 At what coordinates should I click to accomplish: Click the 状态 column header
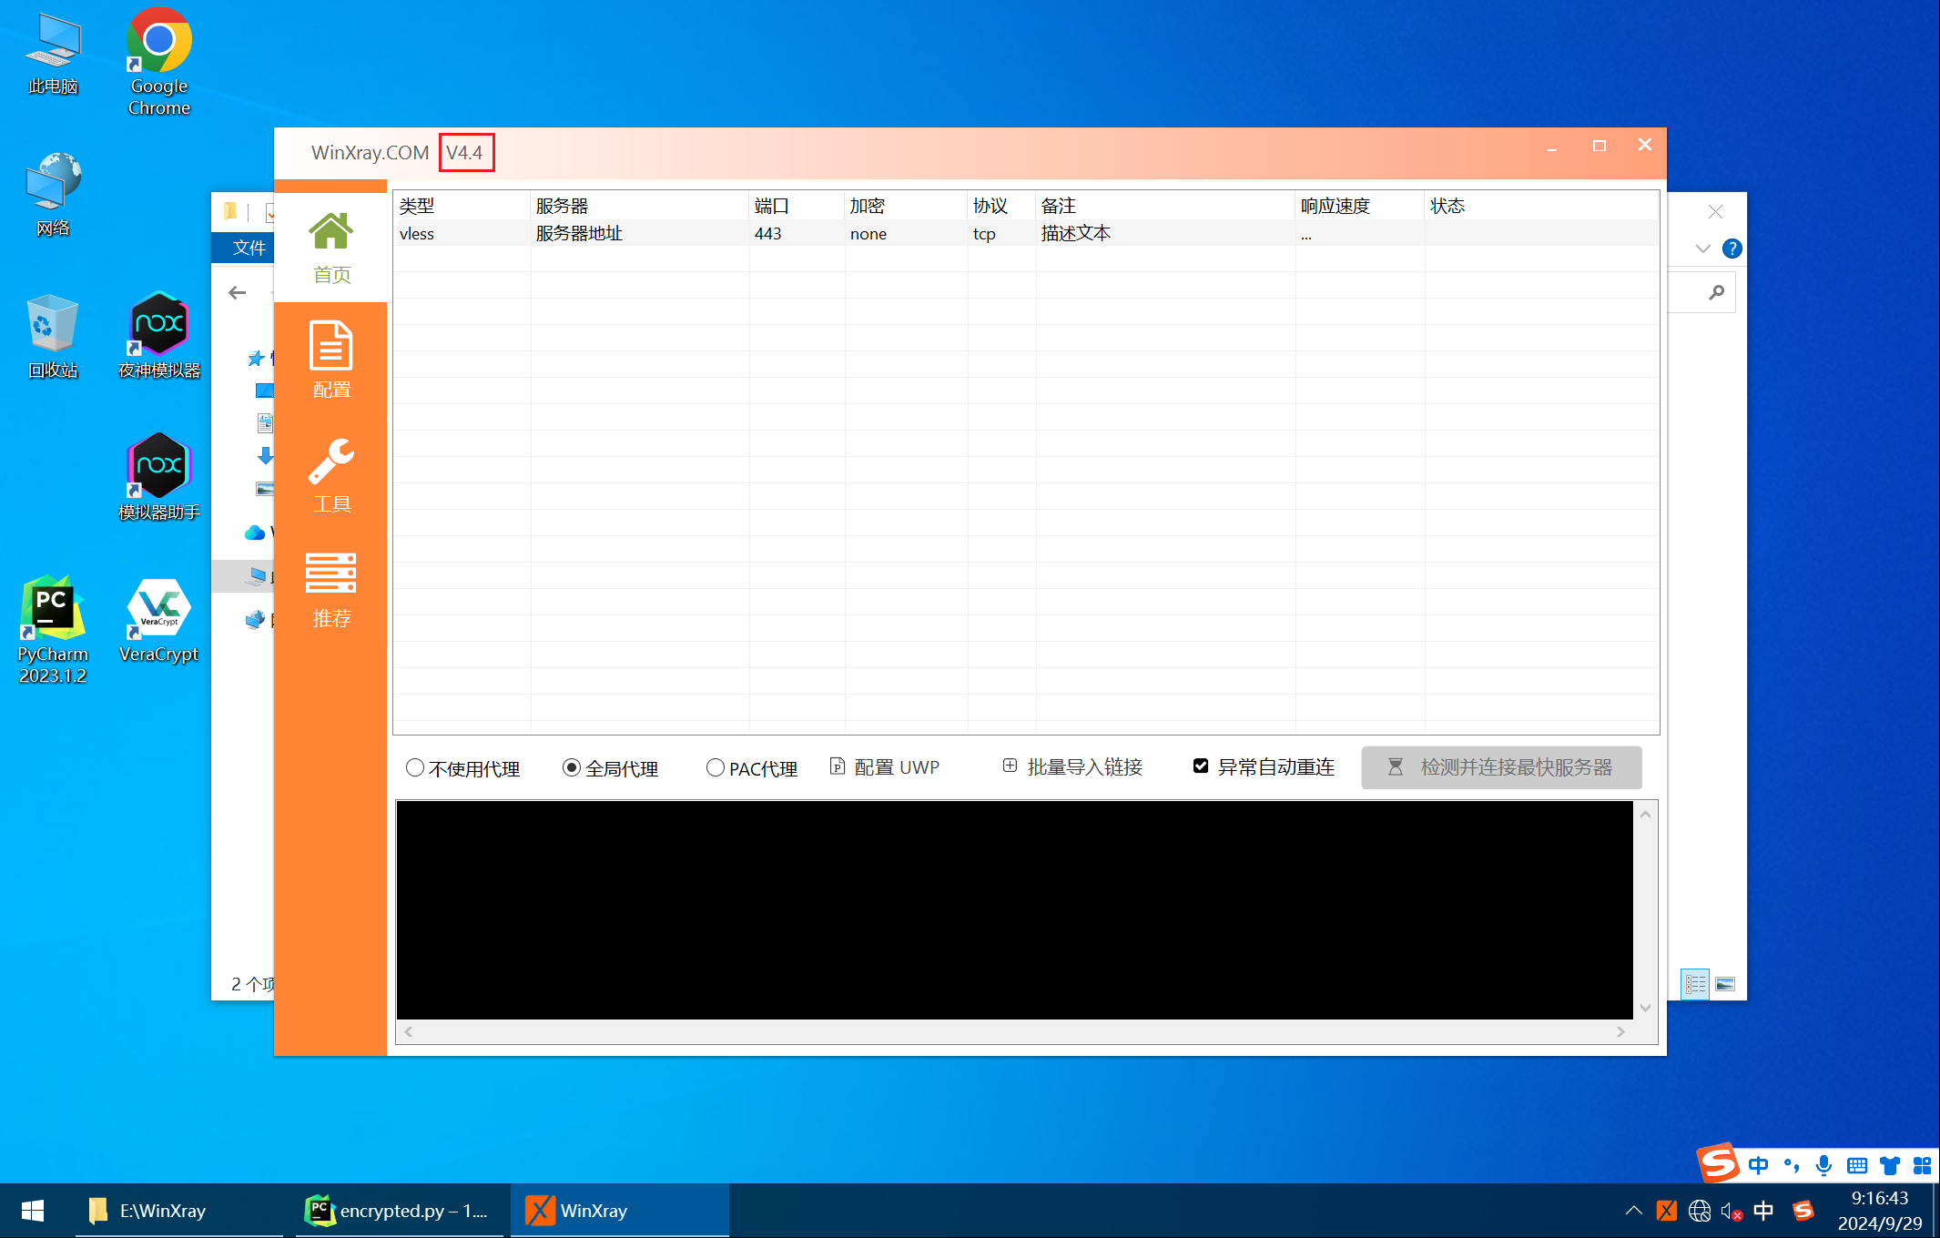[x=1541, y=206]
